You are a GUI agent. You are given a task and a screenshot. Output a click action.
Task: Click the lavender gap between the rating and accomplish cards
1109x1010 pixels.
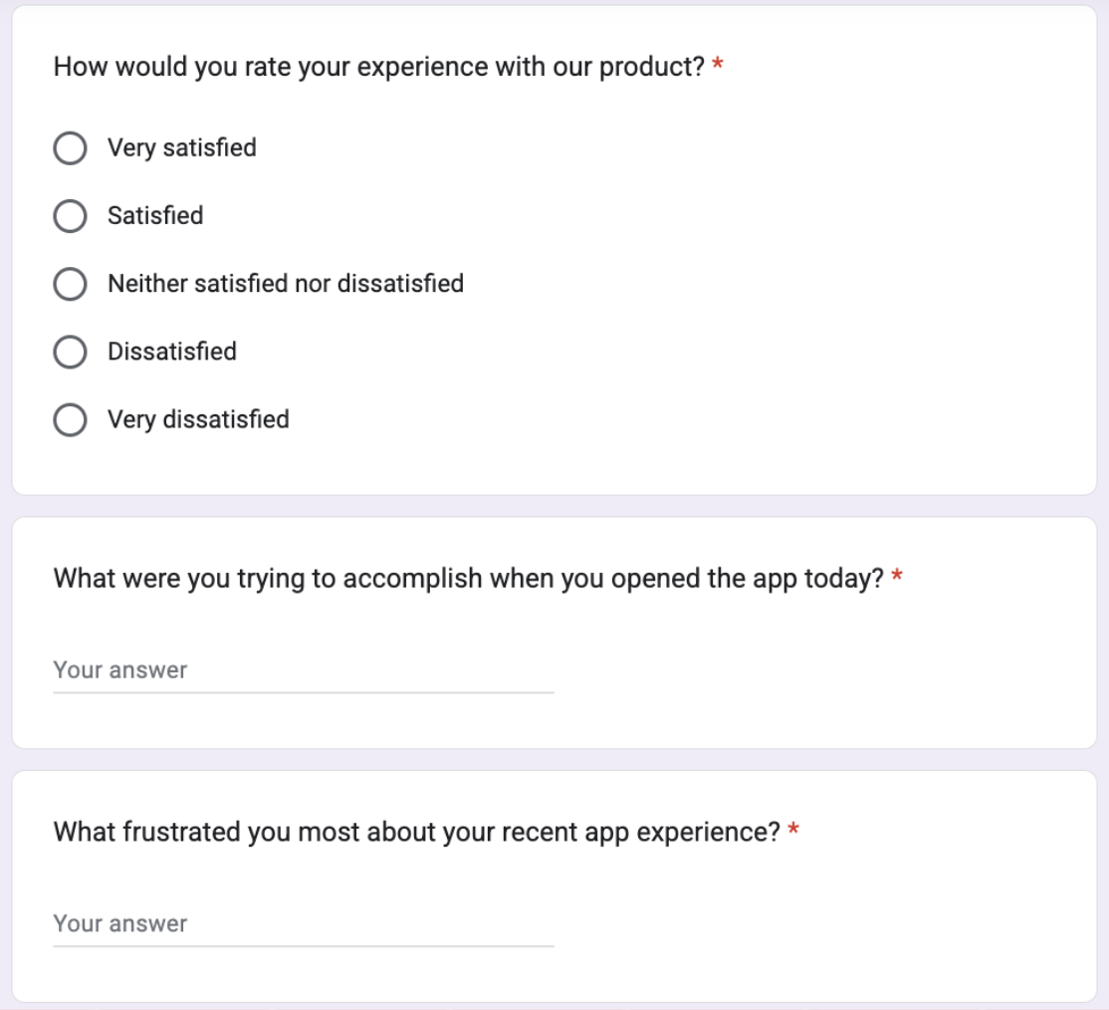click(554, 506)
